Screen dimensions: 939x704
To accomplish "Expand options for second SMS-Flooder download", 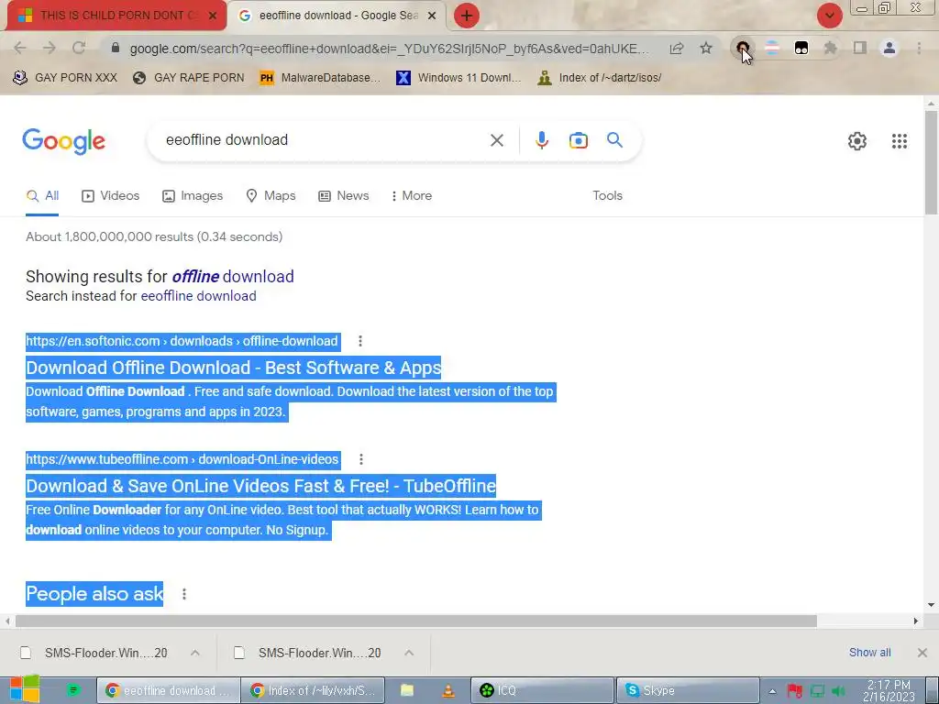I will [409, 653].
